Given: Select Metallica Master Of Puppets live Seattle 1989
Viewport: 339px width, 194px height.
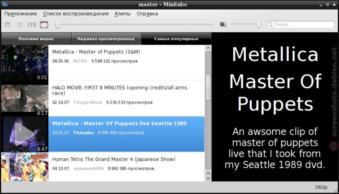Looking at the screenshot, I should 126,134.
